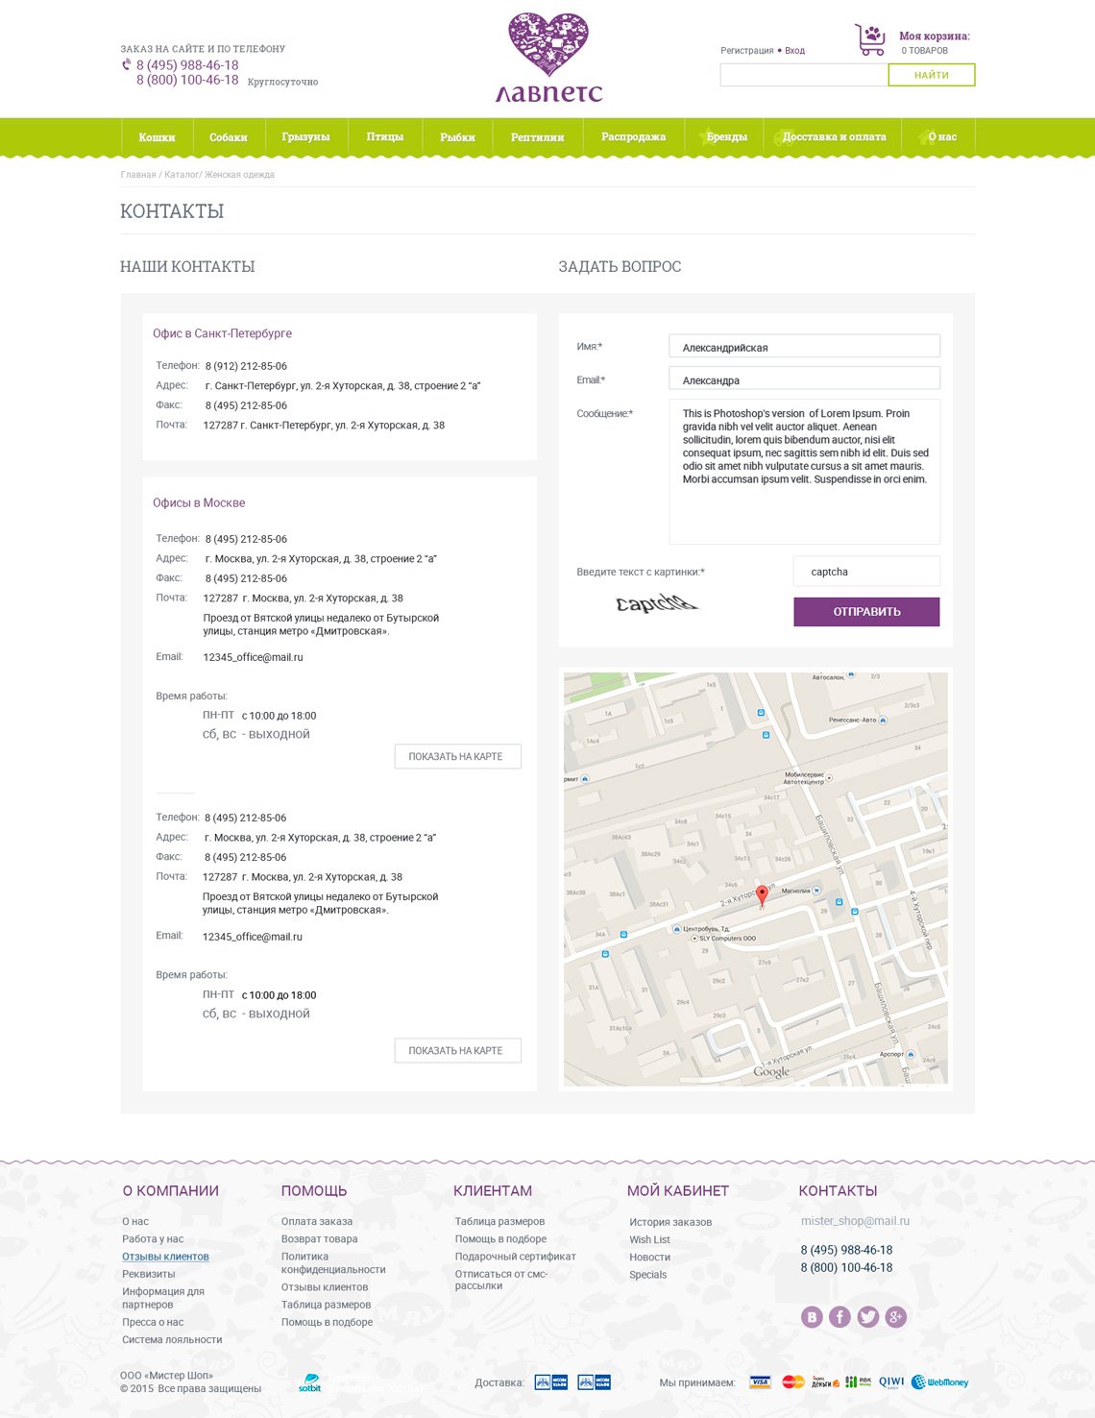Image resolution: width=1095 pixels, height=1418 pixels.
Task: Click the Ренессанс-Авто marker on map
Action: (x=883, y=720)
